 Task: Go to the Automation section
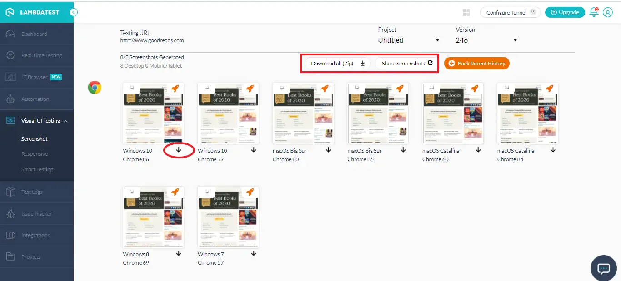[35, 99]
